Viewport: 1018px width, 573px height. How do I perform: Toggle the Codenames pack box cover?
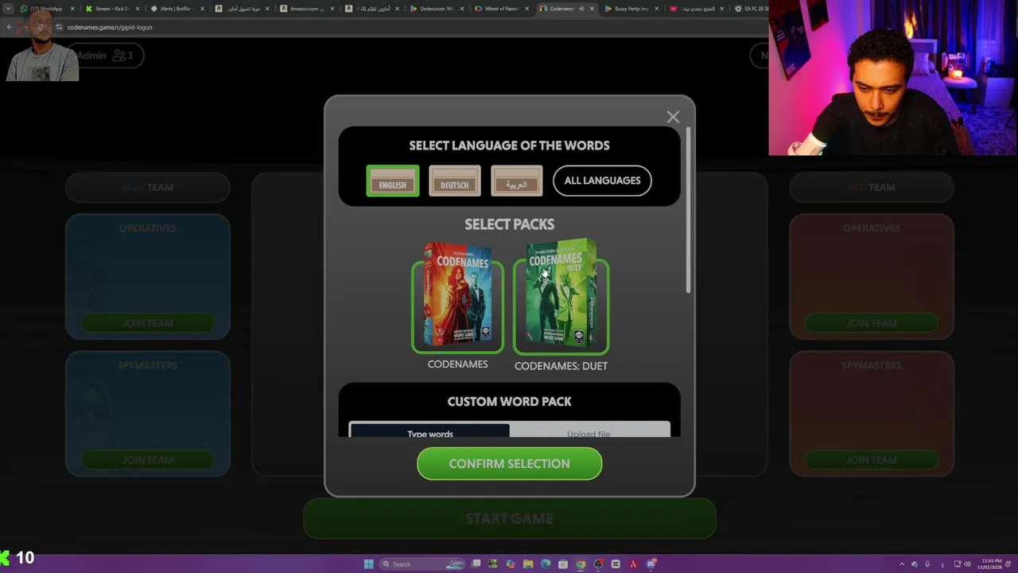click(457, 297)
